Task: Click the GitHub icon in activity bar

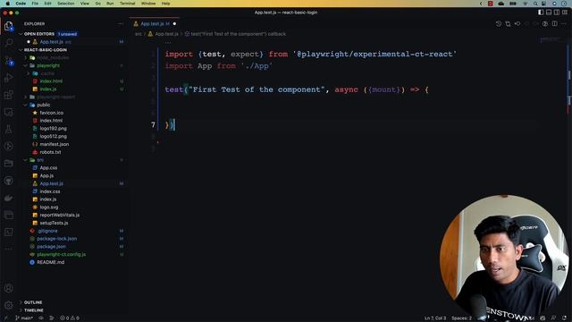Action: coord(8,181)
